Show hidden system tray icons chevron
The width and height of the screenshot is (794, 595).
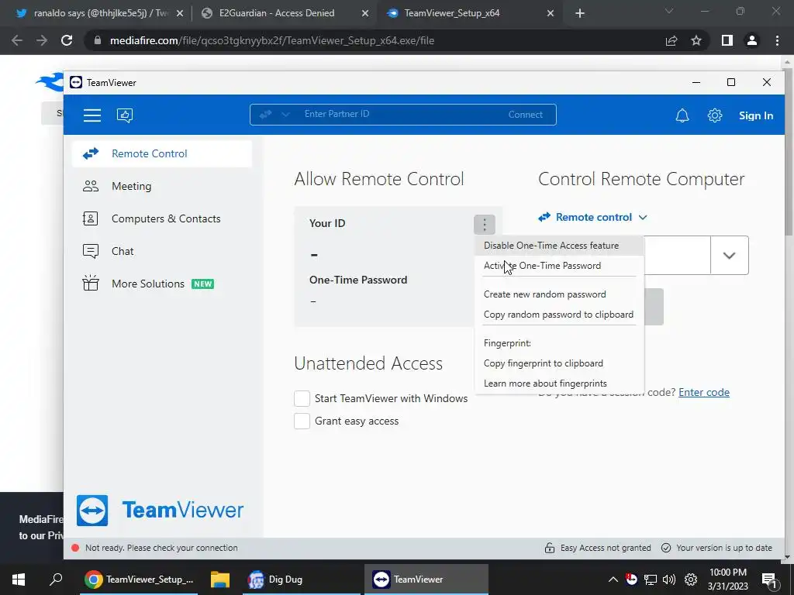point(613,580)
